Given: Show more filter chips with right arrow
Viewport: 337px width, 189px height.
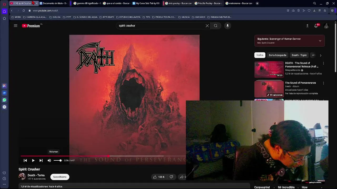Looking at the screenshot, I should pos(320,55).
